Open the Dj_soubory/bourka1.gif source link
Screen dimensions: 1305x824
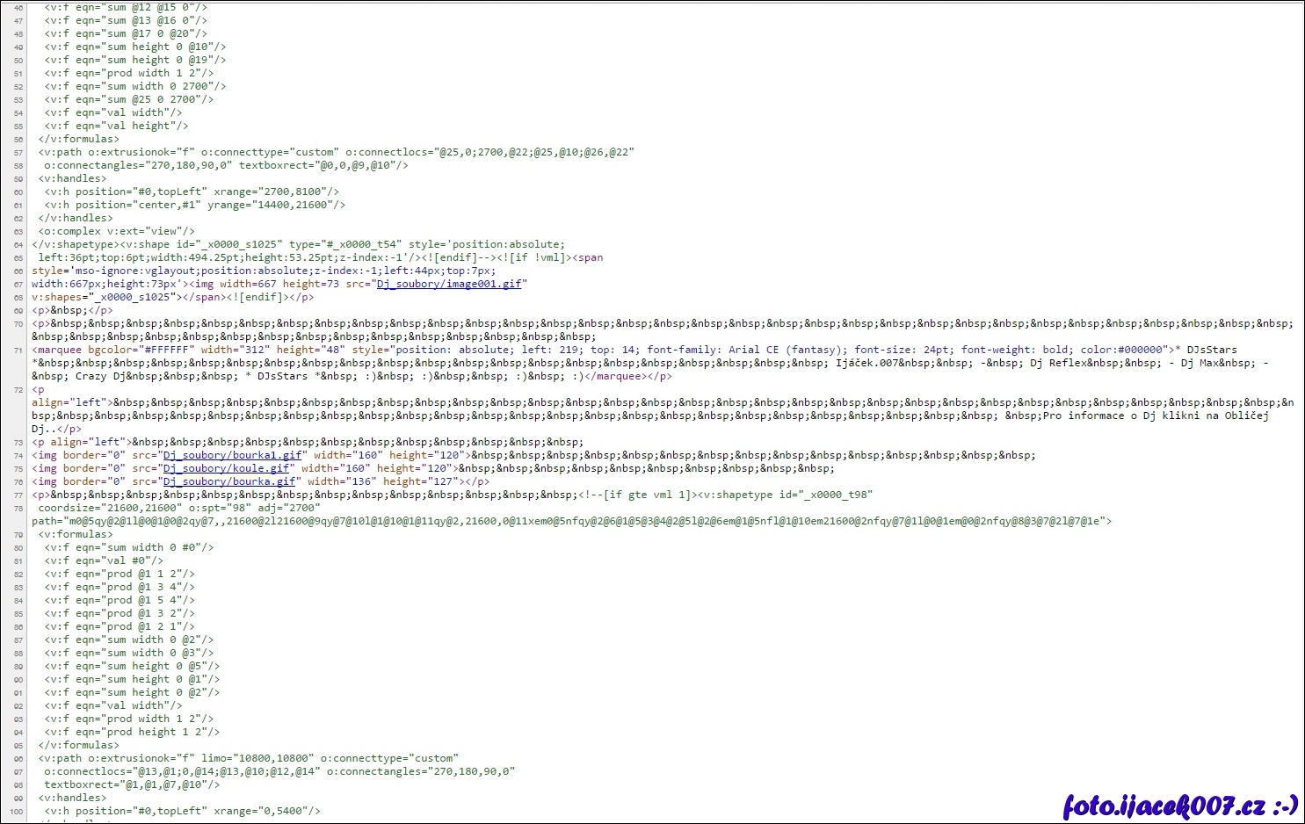coord(233,455)
